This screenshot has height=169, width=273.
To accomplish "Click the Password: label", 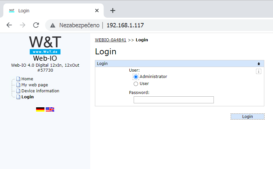I will 139,93.
